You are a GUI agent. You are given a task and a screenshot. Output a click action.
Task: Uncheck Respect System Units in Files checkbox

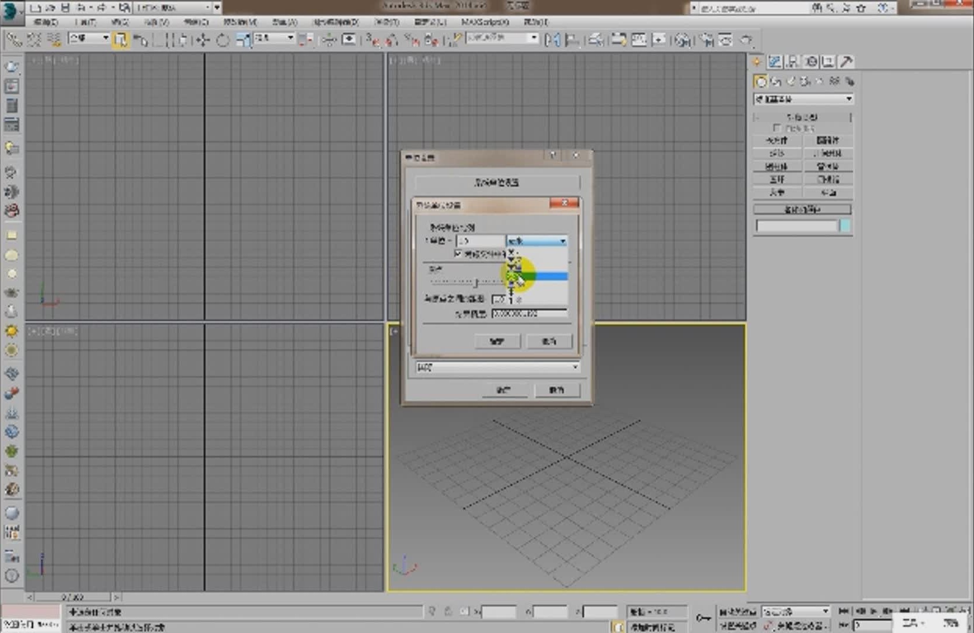458,254
